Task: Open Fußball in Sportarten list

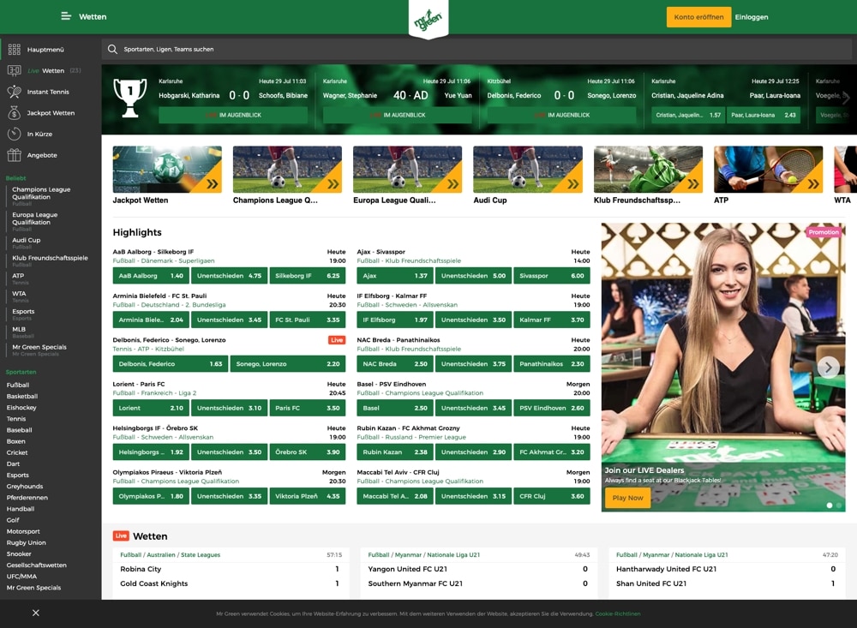Action: [18, 385]
